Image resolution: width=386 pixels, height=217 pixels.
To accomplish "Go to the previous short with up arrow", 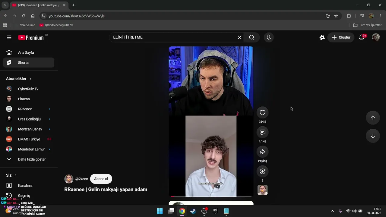I will click(x=373, y=118).
